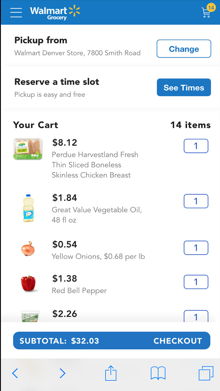Open the Safari bookmarks icon
Viewport: 220px width, 391px height.
click(158, 373)
